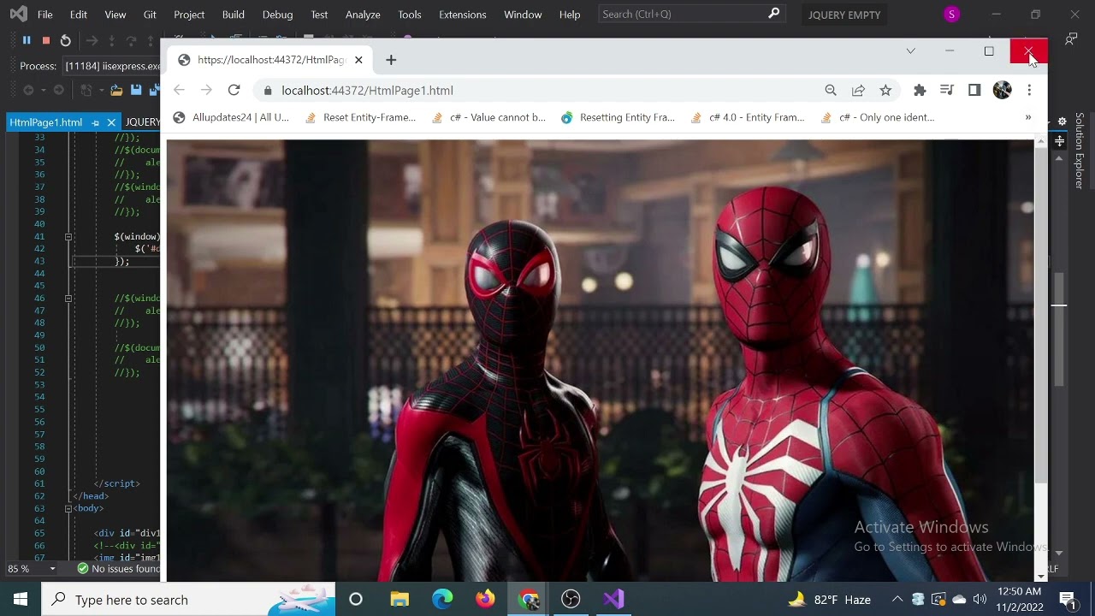Image resolution: width=1095 pixels, height=616 pixels.
Task: Open the Send Feedback icon
Action: (x=1071, y=39)
